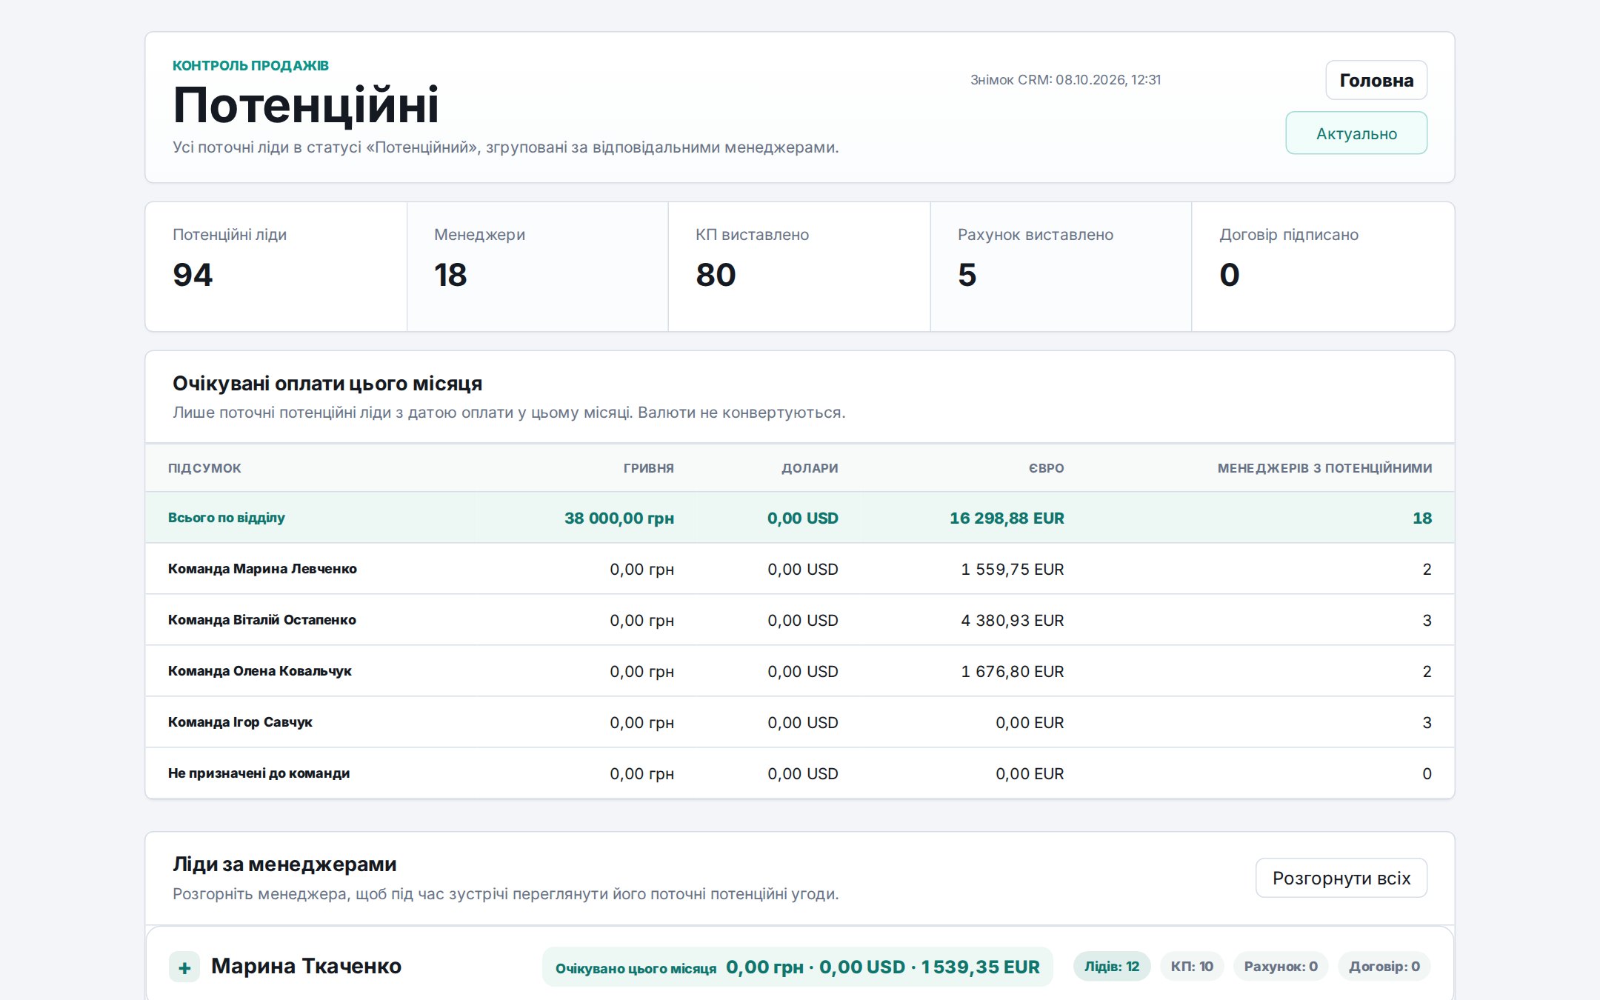
Task: Select Не призначені до команди row
Action: [x=800, y=773]
